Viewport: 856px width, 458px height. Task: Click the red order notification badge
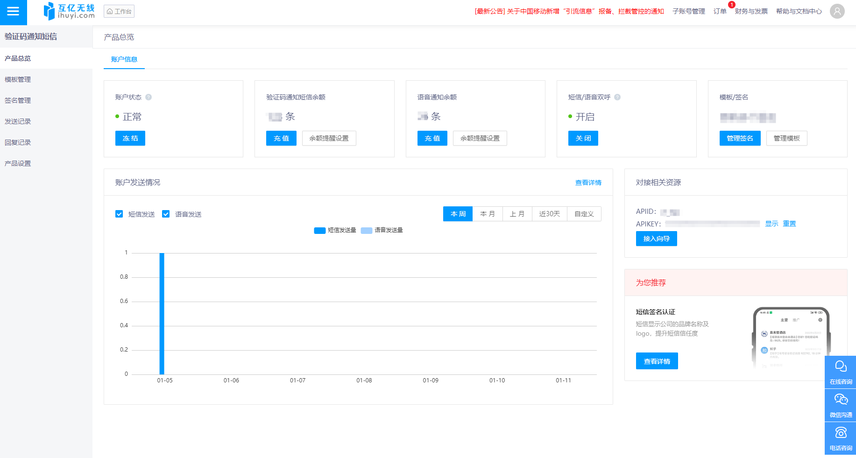(731, 5)
